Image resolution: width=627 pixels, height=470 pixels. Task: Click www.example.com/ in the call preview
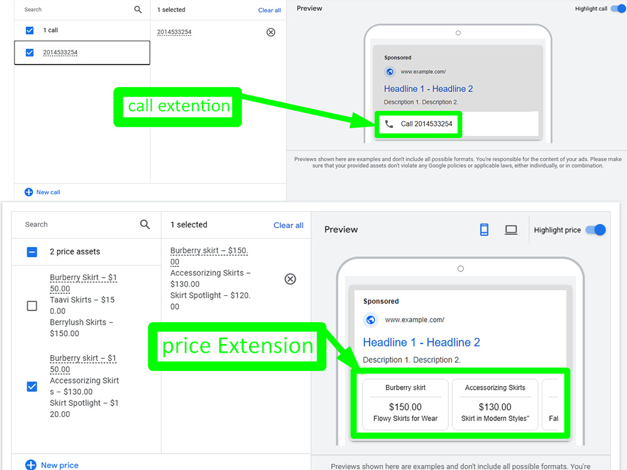423,72
